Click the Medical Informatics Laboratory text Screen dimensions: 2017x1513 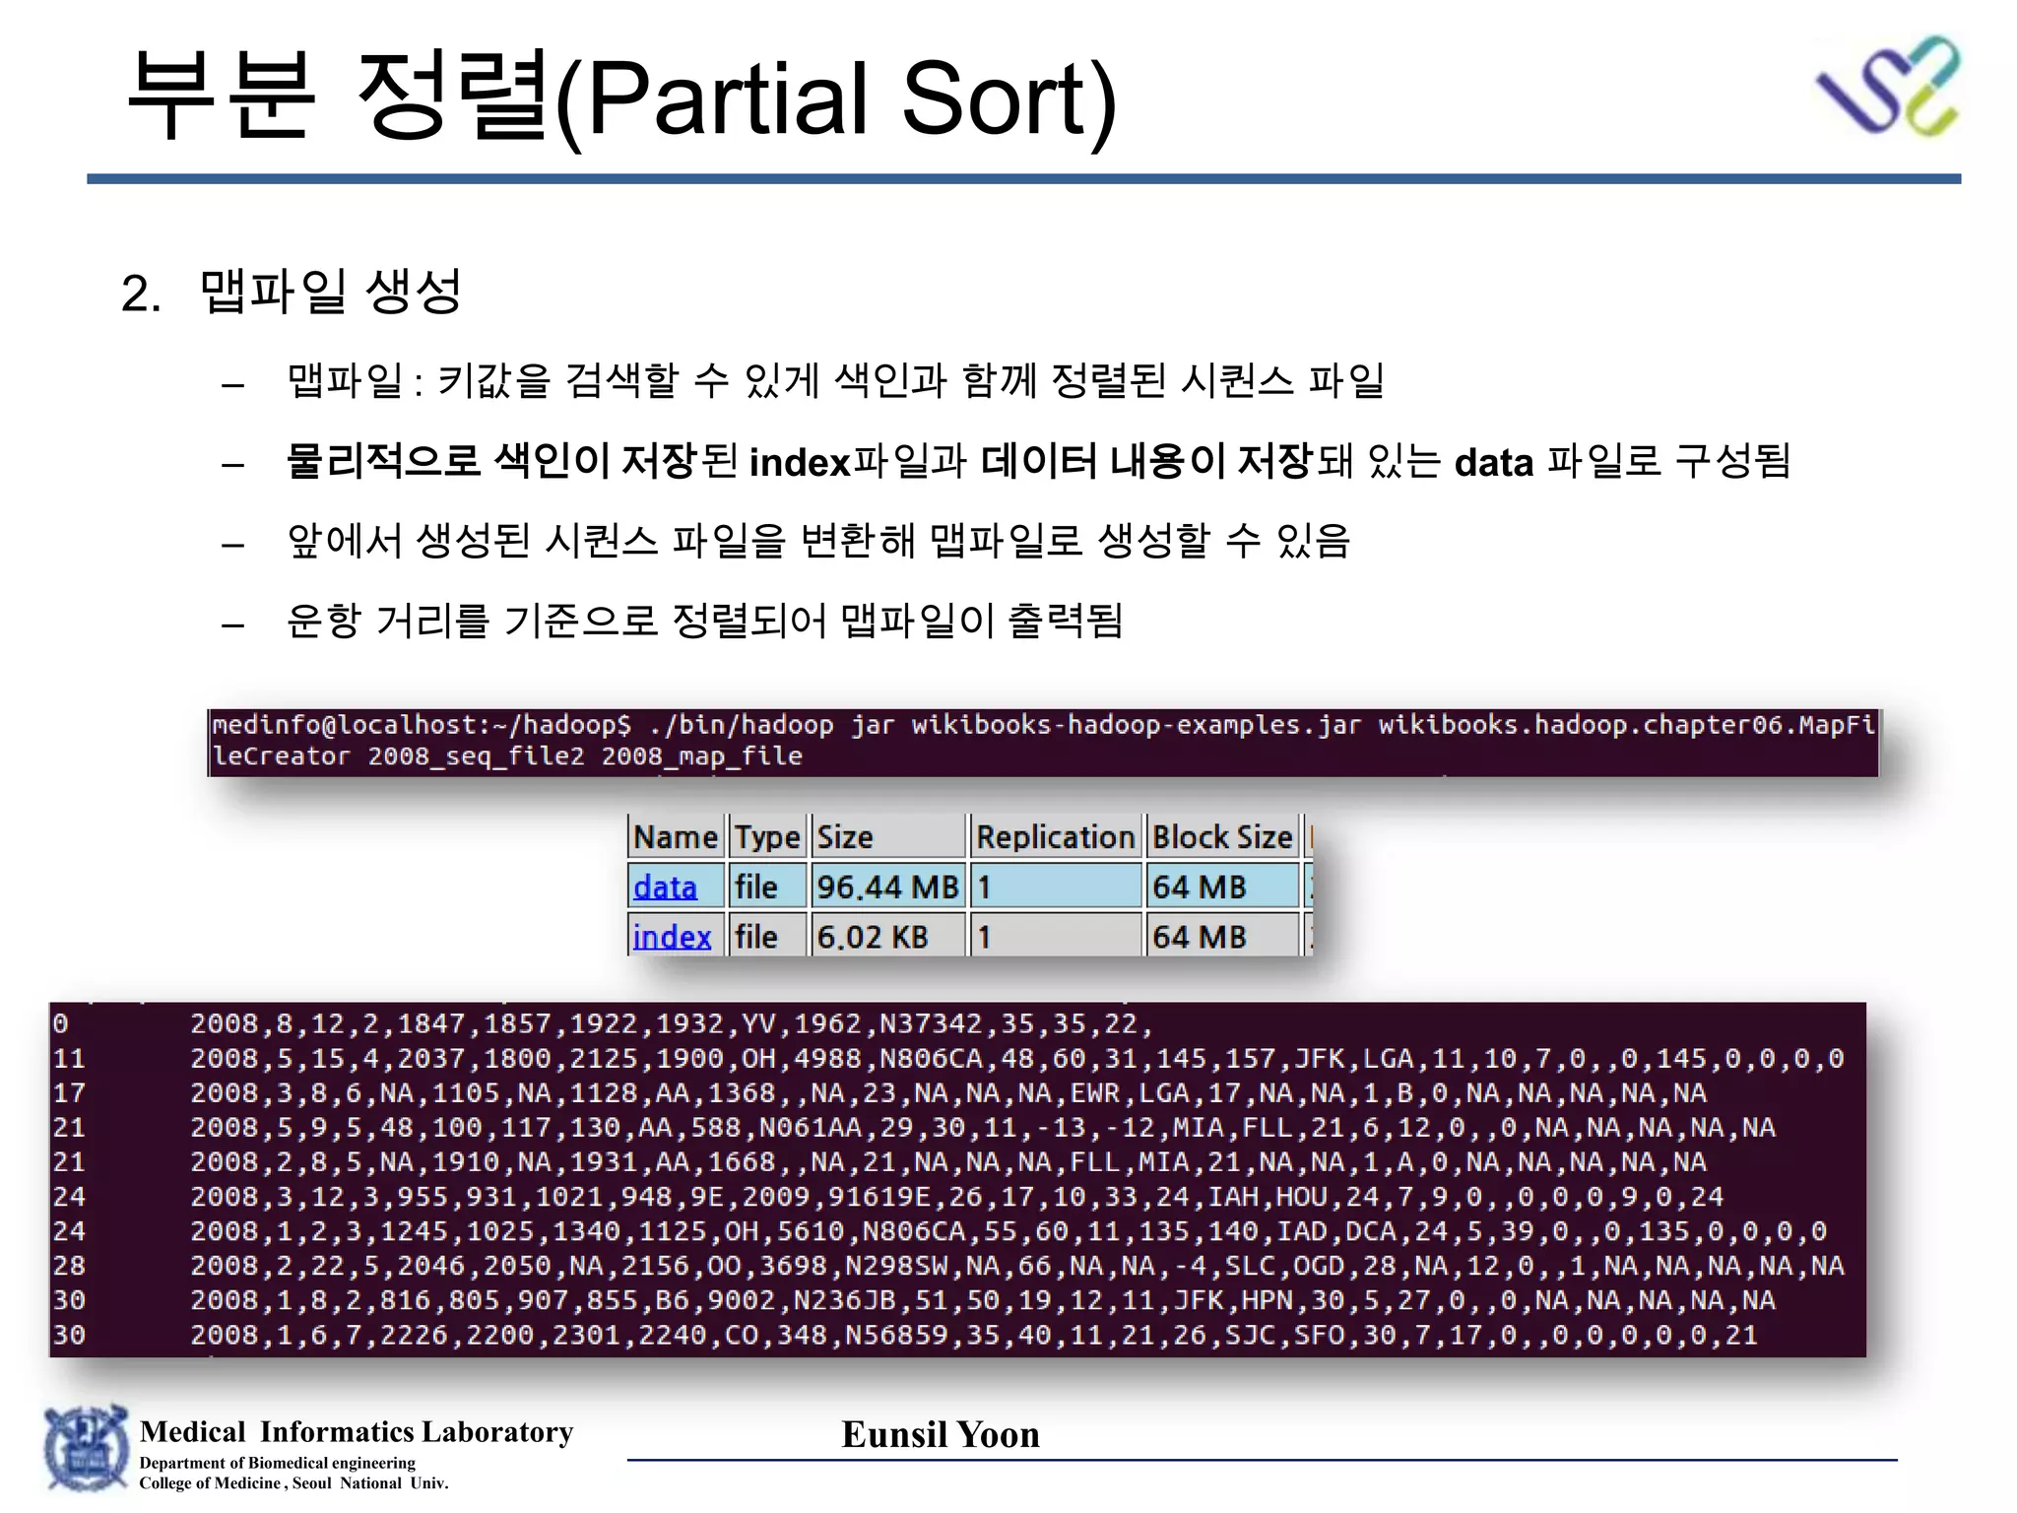point(357,1431)
